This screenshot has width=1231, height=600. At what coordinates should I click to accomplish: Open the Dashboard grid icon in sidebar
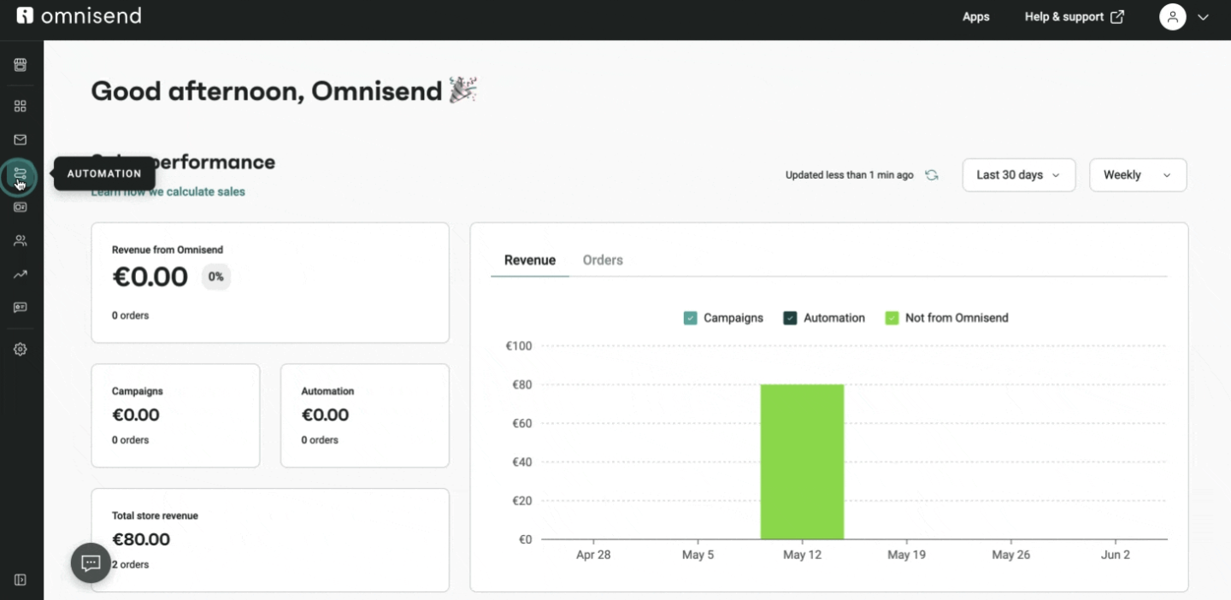[21, 106]
